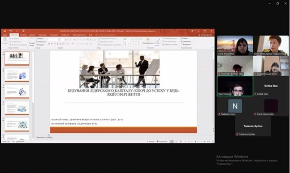Click the Save icon in the PowerPoint title bar
This screenshot has height=173, width=290.
(4, 31)
